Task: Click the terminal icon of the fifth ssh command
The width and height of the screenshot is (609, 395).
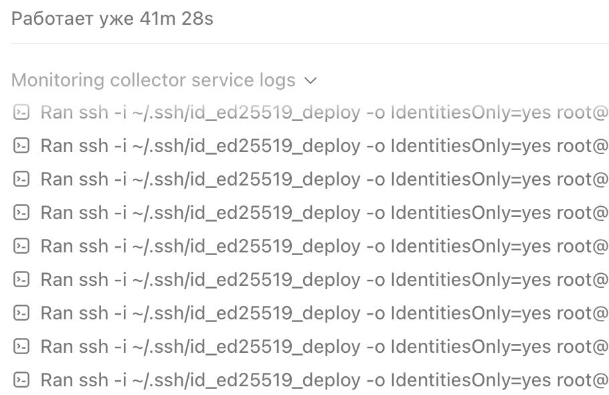Action: (21, 246)
